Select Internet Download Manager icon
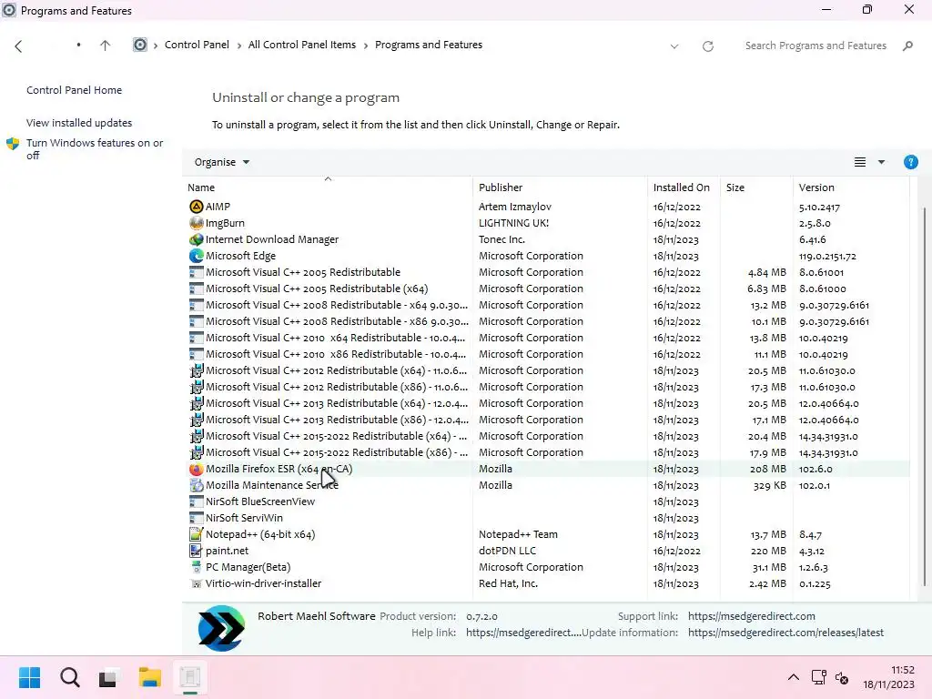 [x=197, y=239]
